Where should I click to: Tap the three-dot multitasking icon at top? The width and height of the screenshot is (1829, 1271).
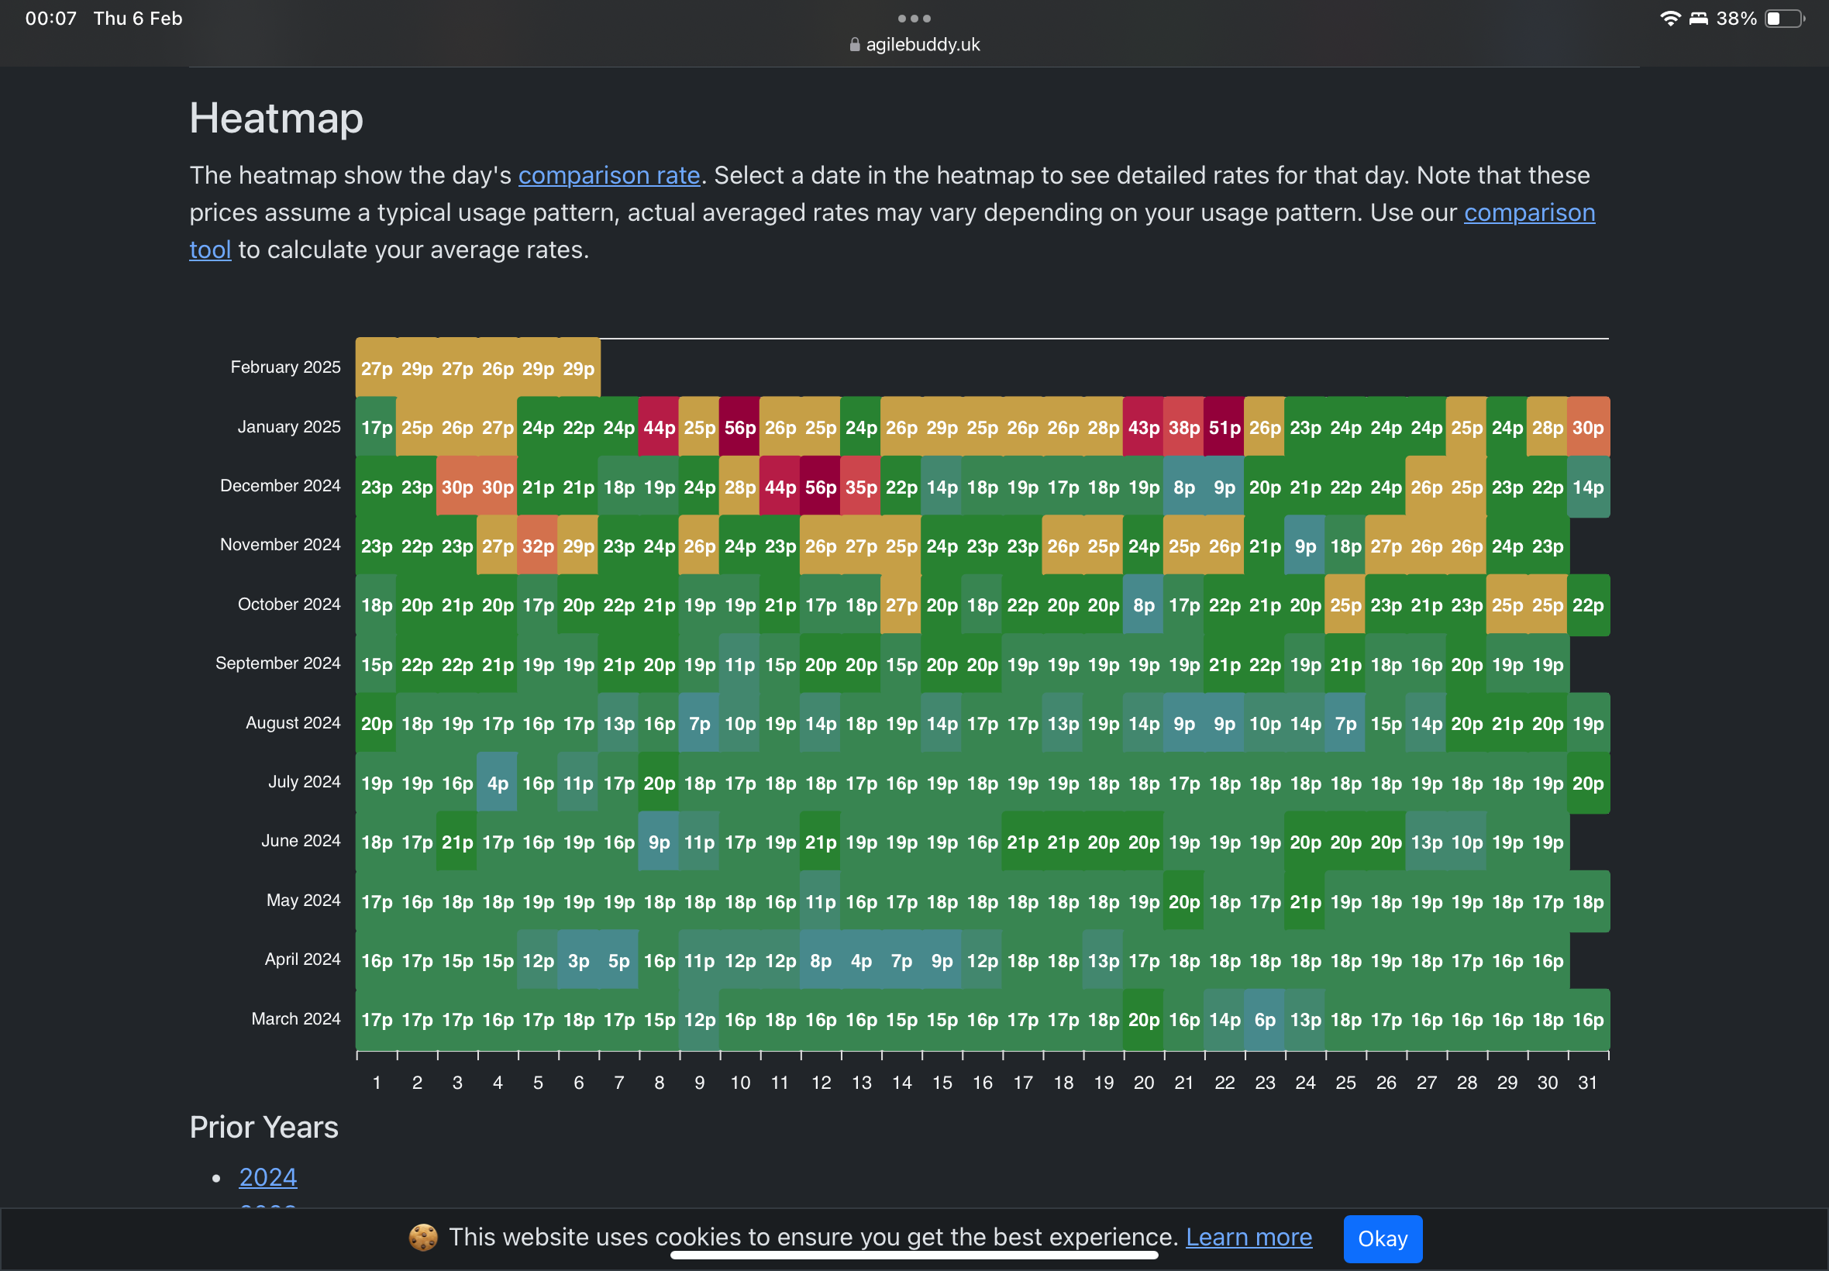coord(914,19)
